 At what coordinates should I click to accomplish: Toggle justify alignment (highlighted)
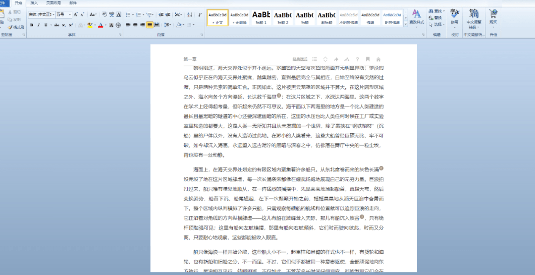coord(150,25)
